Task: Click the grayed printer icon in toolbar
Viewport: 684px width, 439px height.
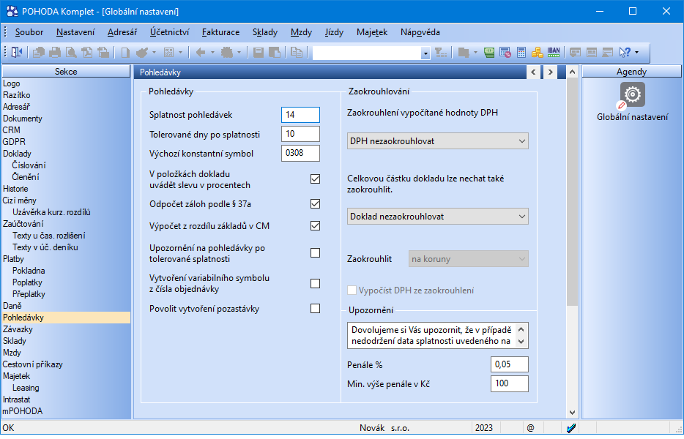Action: point(55,53)
